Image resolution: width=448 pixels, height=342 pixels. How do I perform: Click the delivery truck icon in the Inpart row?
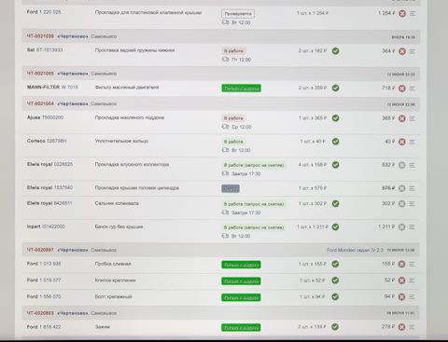click(225, 236)
